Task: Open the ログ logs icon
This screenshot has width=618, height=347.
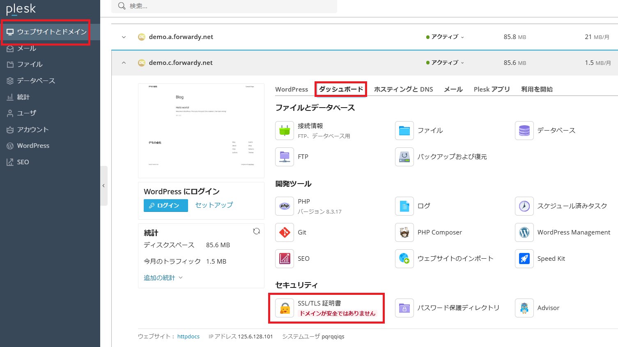Action: tap(404, 206)
